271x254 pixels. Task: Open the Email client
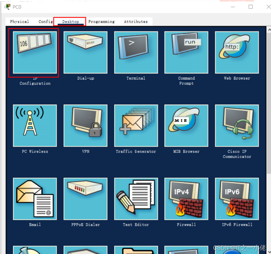(35, 199)
